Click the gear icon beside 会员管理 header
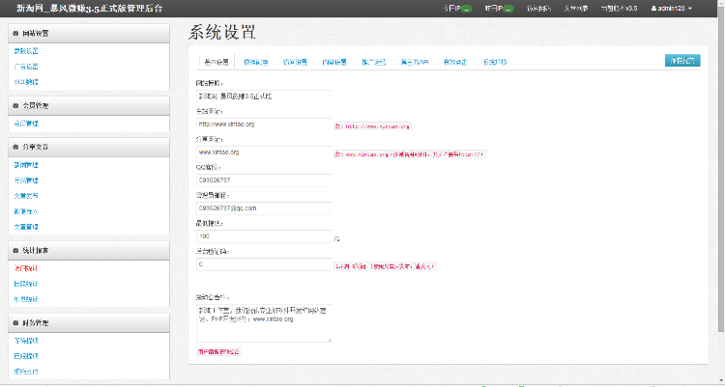 pyautogui.click(x=15, y=106)
